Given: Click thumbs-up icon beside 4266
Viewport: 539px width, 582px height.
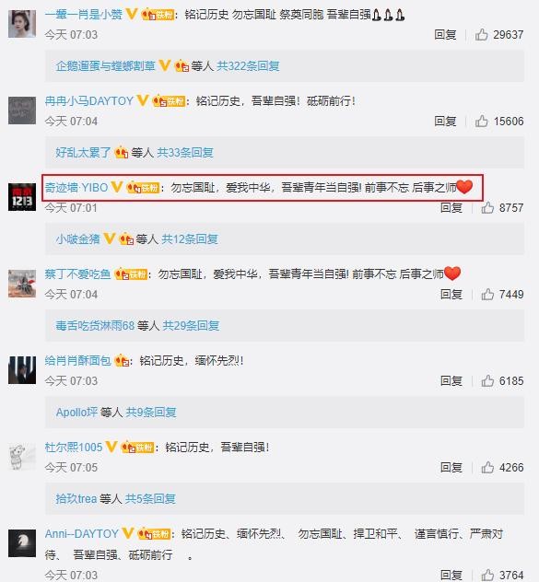Looking at the screenshot, I should (x=487, y=467).
